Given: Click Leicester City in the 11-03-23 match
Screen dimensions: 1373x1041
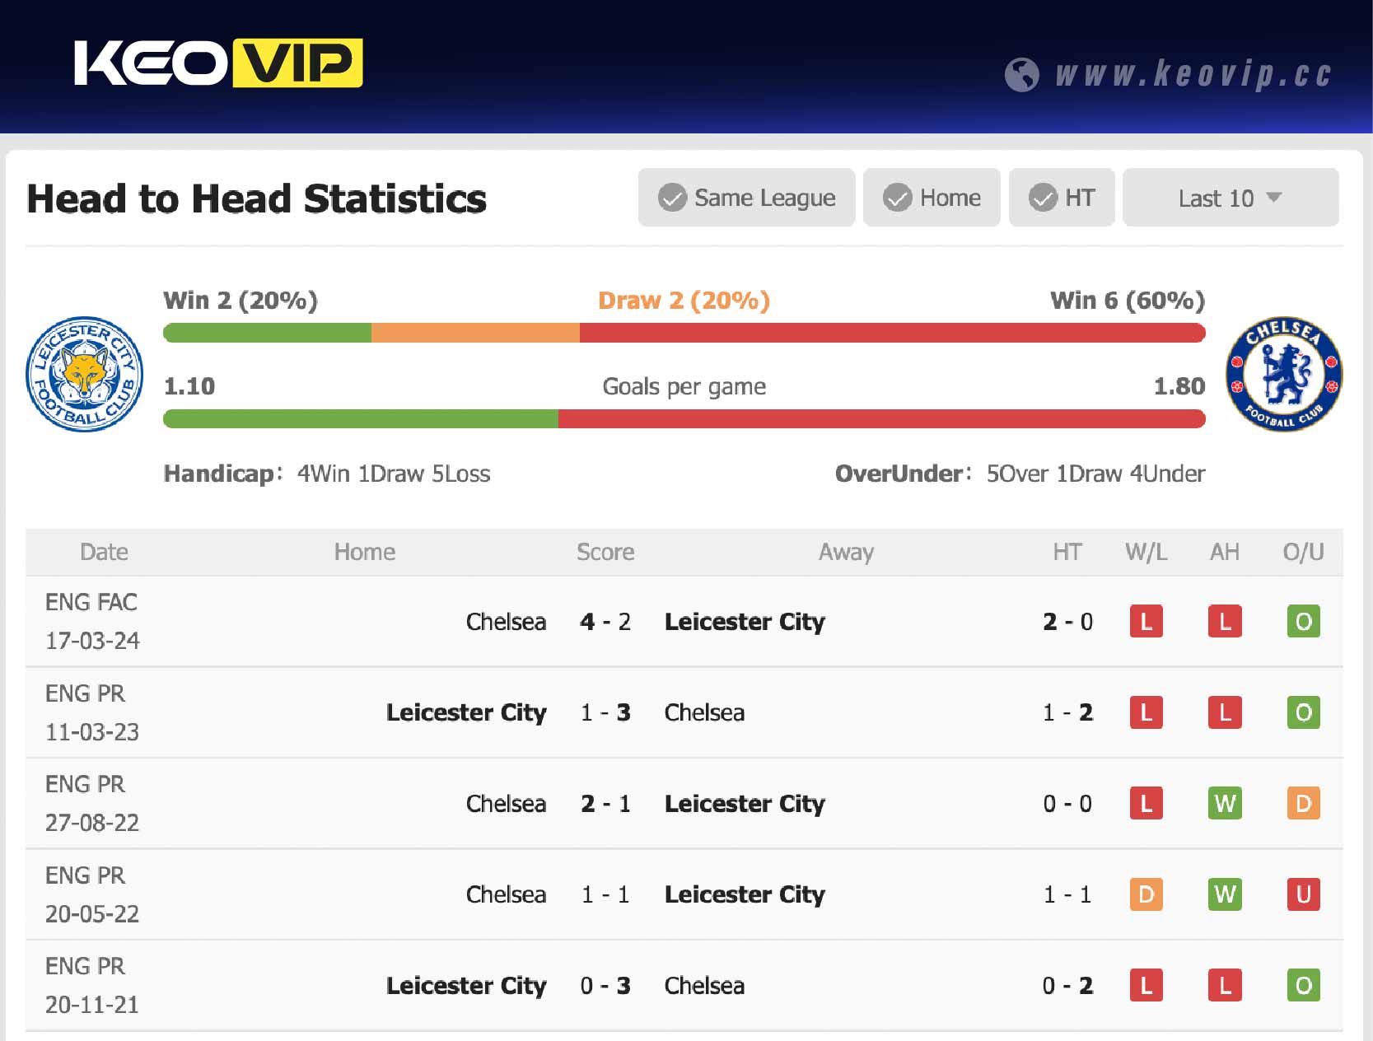Looking at the screenshot, I should coord(466,712).
